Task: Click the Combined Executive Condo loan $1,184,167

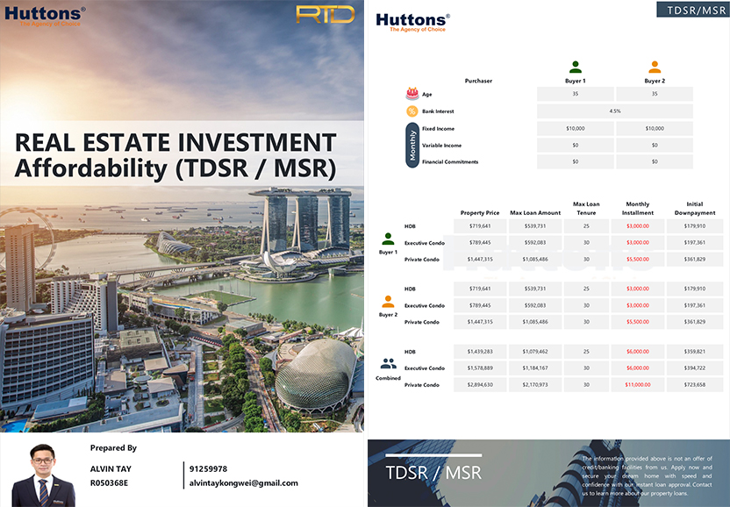Action: [535, 368]
